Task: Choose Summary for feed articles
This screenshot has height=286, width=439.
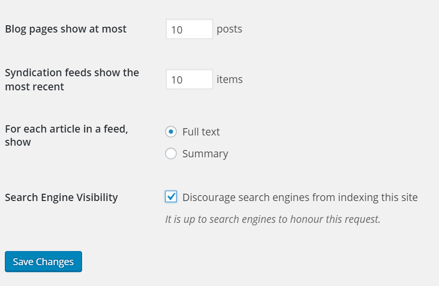Action: point(170,153)
